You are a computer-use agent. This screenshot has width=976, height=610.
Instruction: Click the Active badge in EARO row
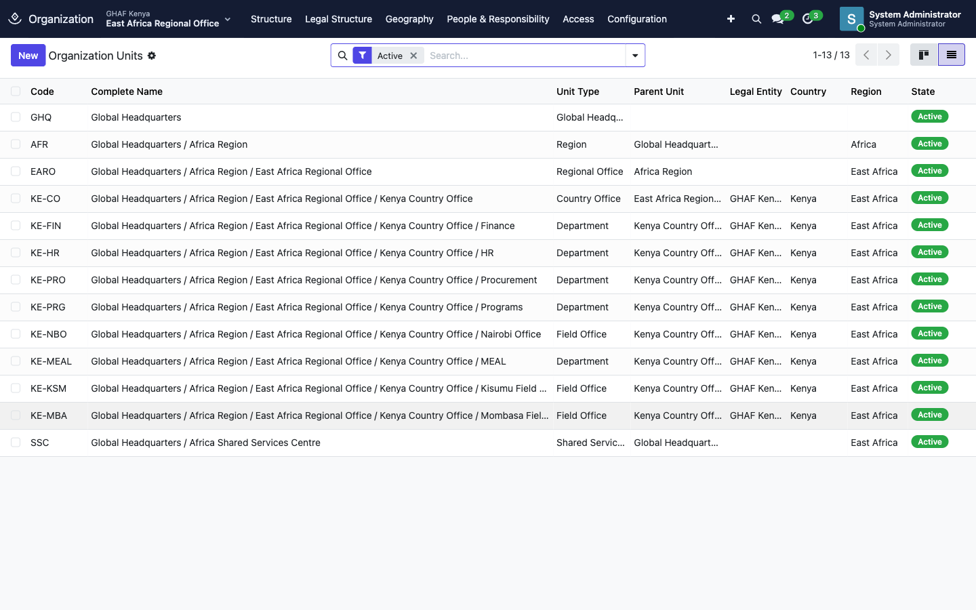coord(930,171)
